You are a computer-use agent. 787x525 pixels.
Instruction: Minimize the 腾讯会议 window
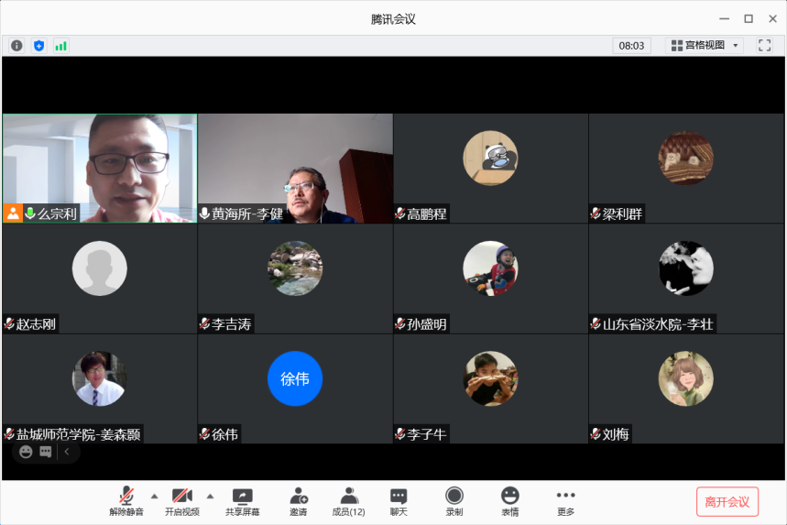pyautogui.click(x=724, y=18)
